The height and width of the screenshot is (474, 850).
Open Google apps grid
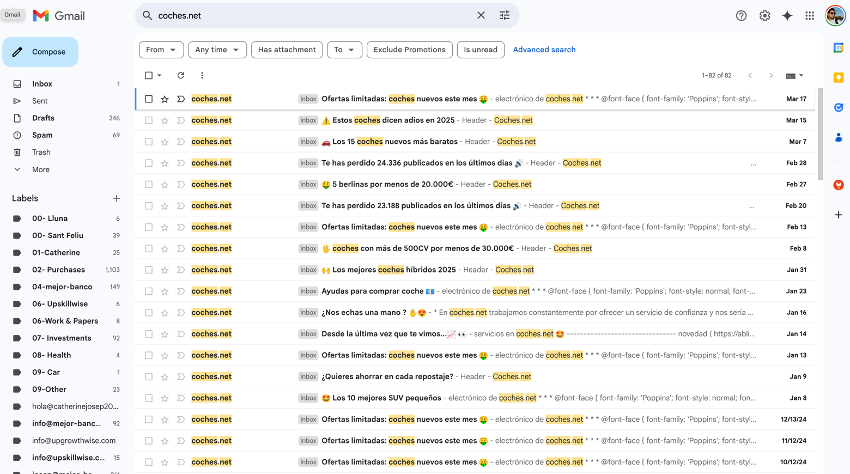810,16
